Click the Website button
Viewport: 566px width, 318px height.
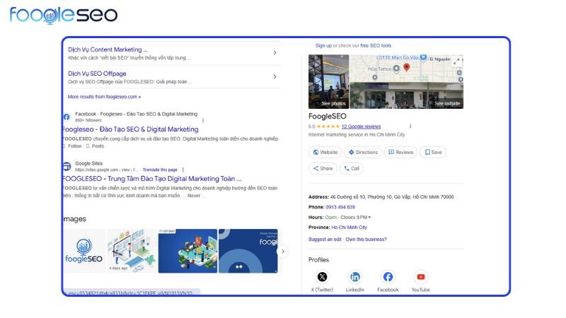[x=325, y=152]
